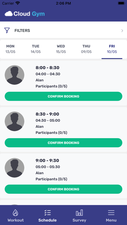Select the MON 13/05 tab
Viewport: 127px width, 225px height.
pos(10,49)
